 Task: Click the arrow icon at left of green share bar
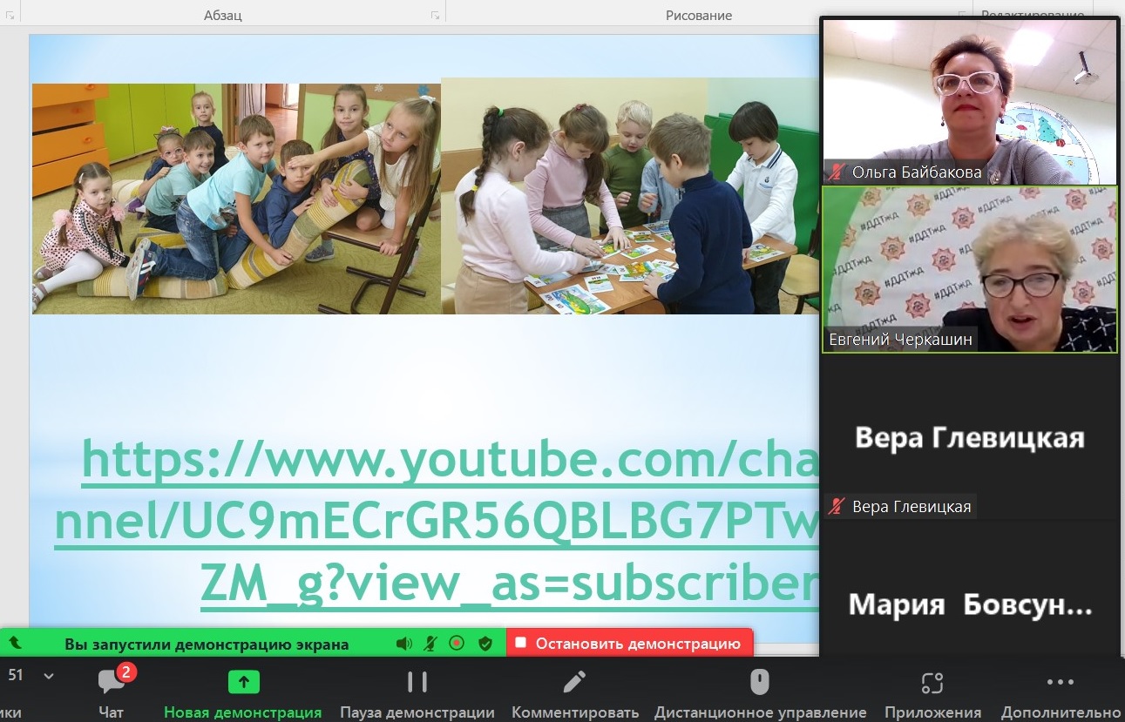(x=15, y=644)
